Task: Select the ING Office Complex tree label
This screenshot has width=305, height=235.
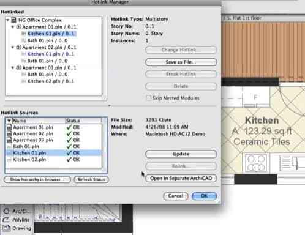Action: coord(39,20)
